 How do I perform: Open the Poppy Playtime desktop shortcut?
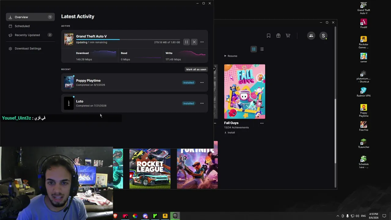[364, 111]
